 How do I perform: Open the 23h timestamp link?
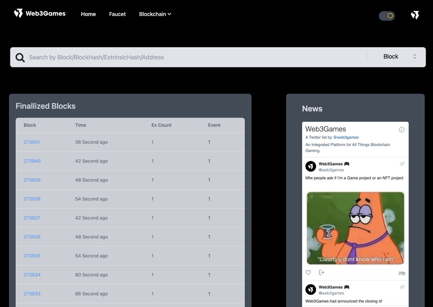402,273
